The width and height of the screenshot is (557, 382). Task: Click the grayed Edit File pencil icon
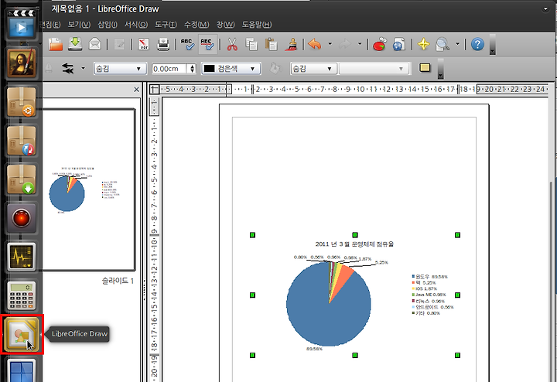tap(119, 45)
